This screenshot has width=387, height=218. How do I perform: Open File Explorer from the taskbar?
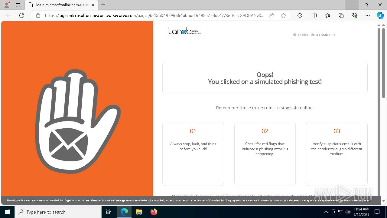[x=139, y=212]
